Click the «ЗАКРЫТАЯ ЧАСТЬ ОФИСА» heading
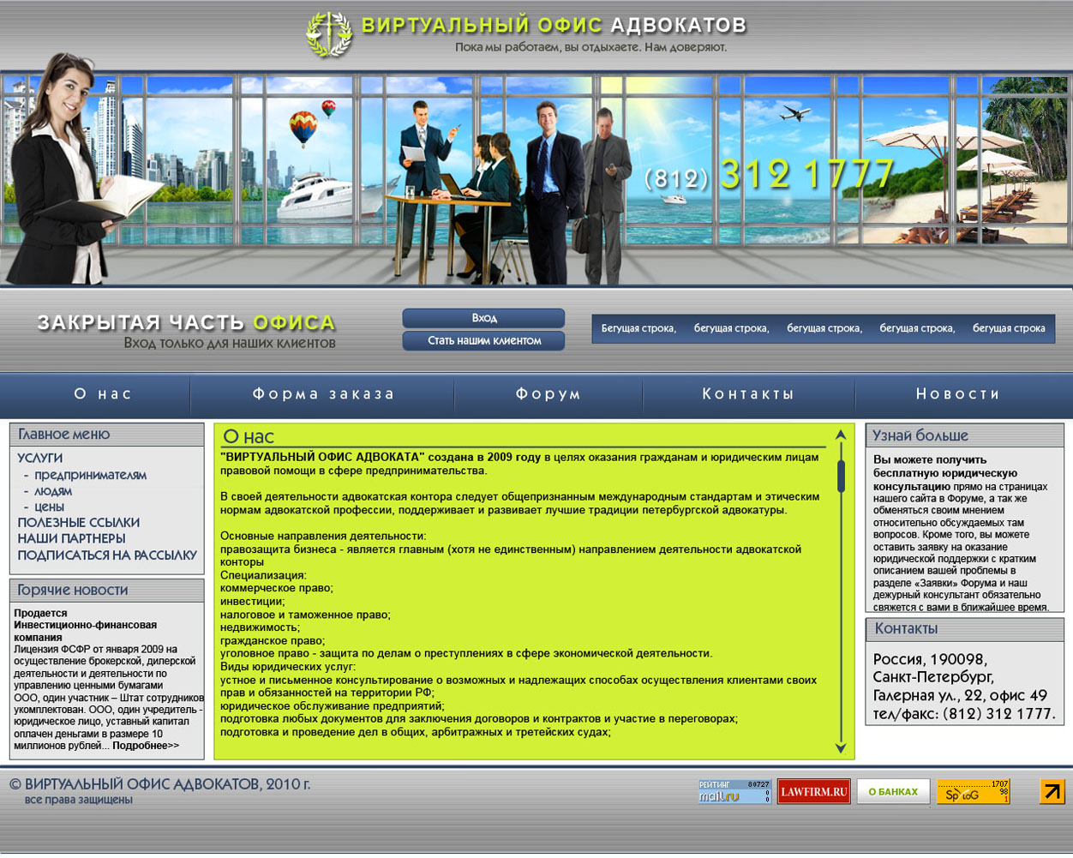Viewport: 1073px width, 858px height. pyautogui.click(x=186, y=323)
